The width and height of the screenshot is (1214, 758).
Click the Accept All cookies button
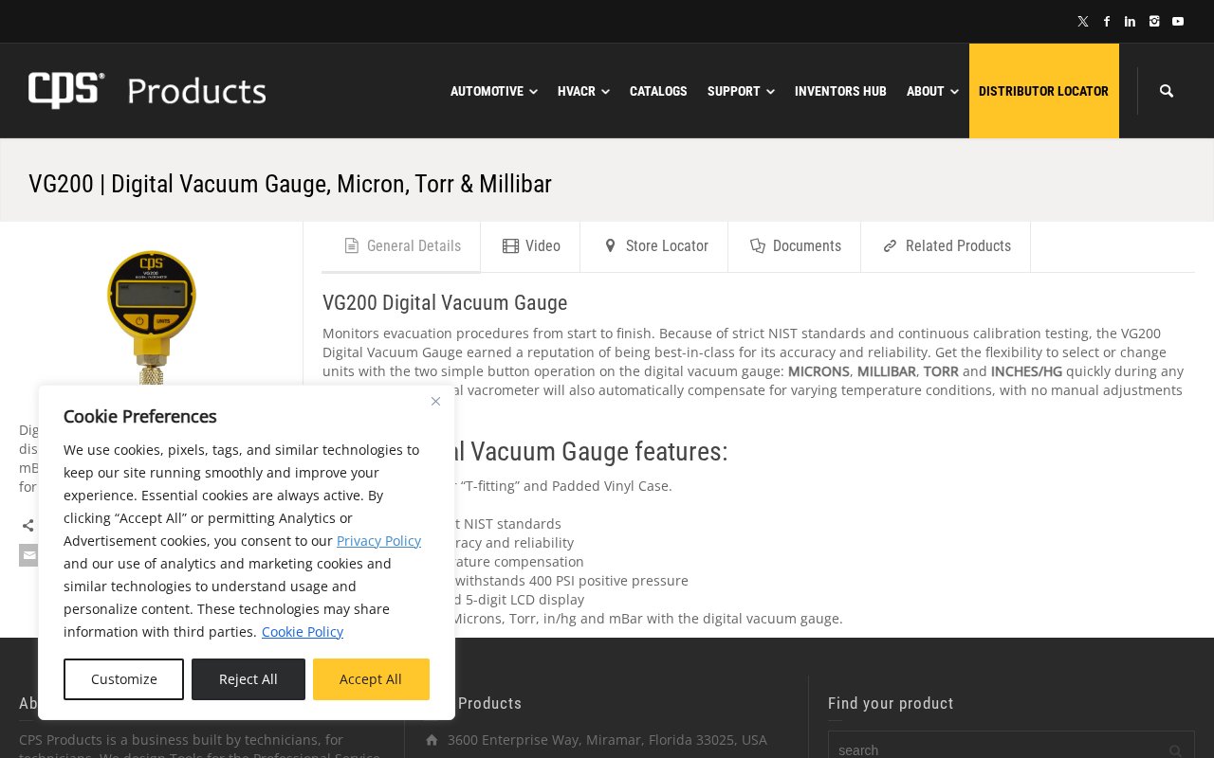pos(371,679)
